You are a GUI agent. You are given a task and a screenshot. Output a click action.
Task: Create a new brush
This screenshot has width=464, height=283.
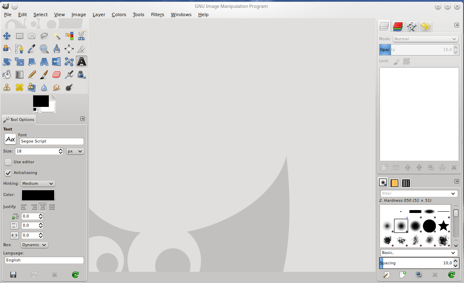403,275
